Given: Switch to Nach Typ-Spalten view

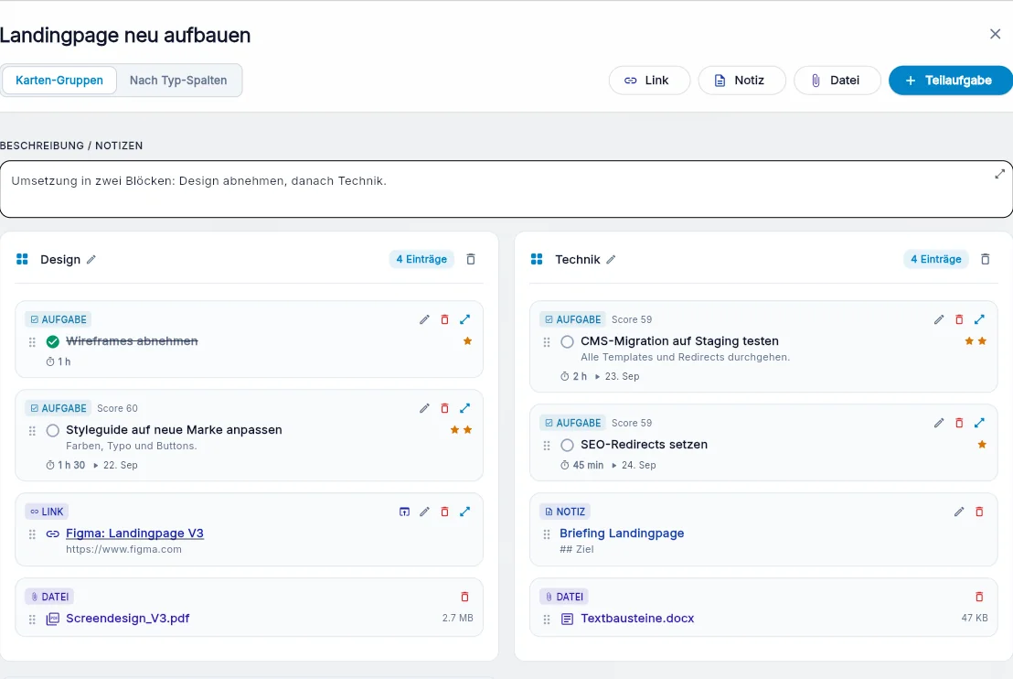Looking at the screenshot, I should (x=178, y=81).
